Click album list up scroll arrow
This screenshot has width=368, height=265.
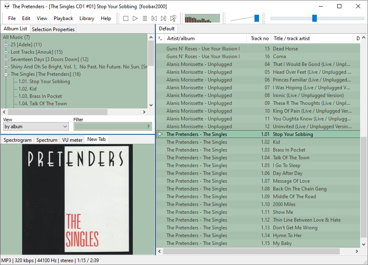[151, 37]
